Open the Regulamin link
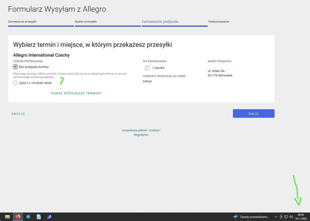 point(141,135)
